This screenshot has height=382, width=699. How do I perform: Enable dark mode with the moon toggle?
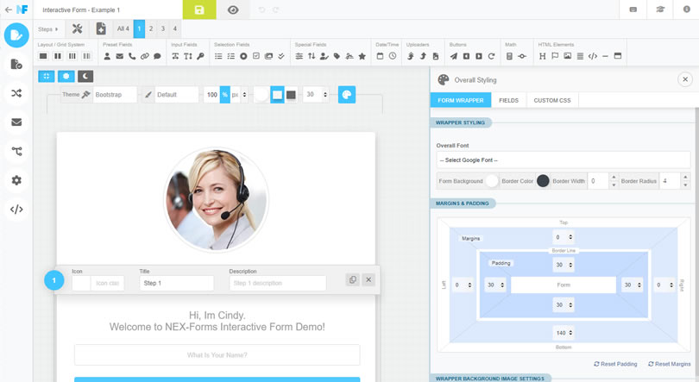tap(85, 76)
